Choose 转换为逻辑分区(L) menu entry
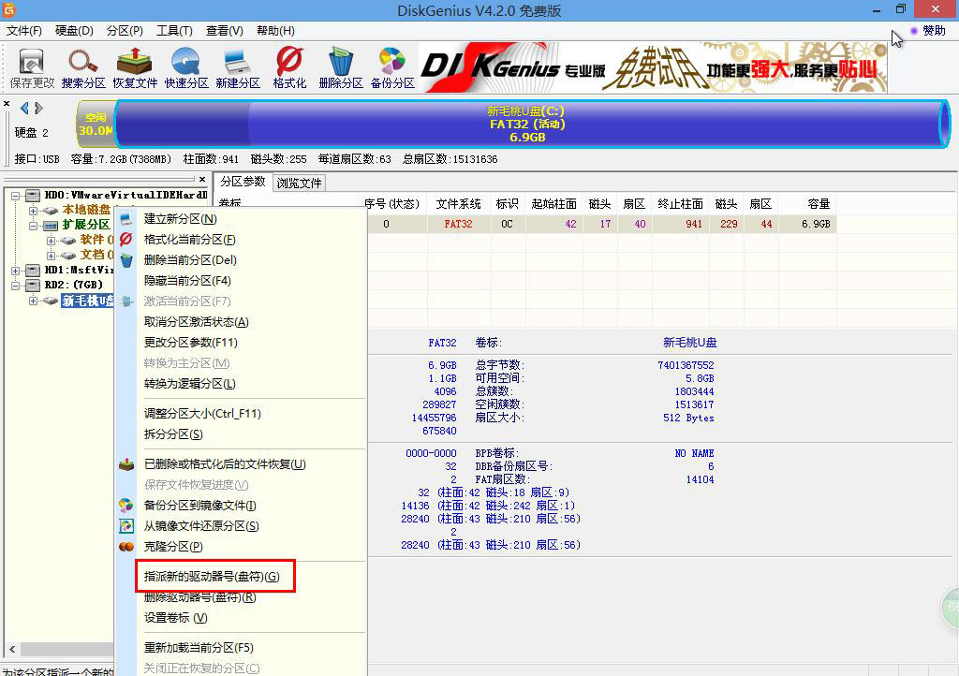The image size is (959, 676). click(189, 384)
